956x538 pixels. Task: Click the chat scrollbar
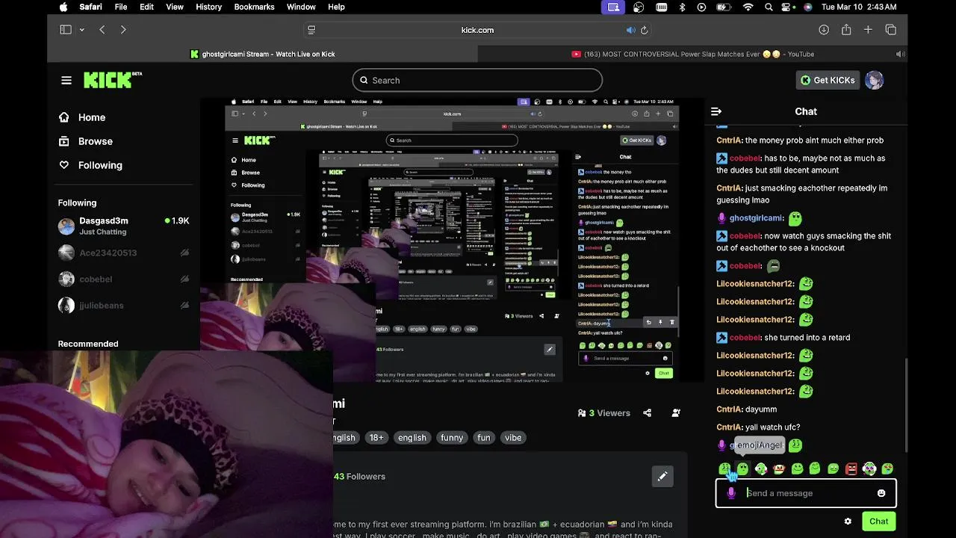(907, 403)
